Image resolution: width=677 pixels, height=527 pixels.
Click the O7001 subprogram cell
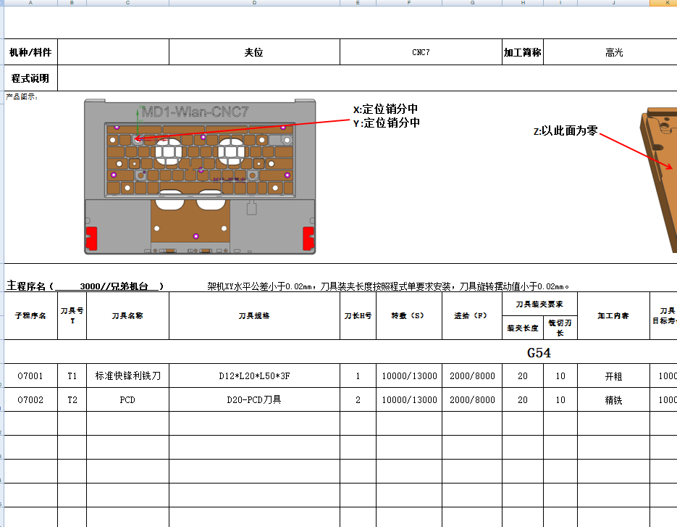(30, 375)
